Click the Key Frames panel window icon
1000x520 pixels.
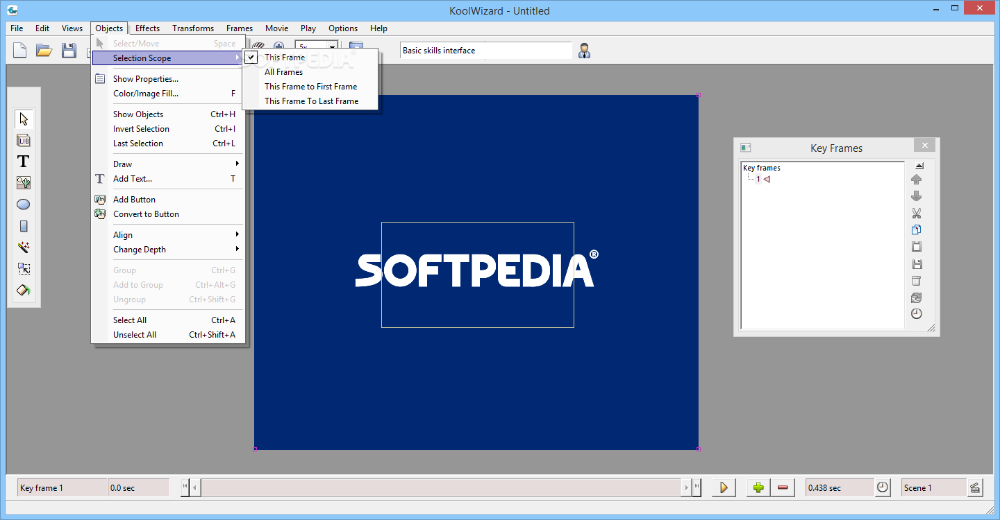[x=746, y=148]
